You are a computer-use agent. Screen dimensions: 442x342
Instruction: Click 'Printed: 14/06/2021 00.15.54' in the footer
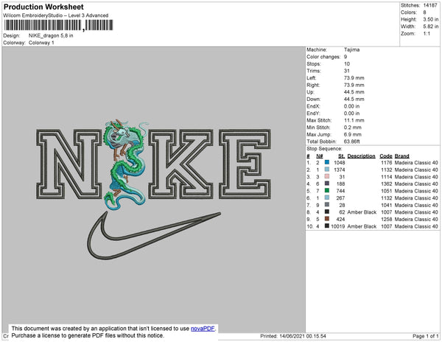point(293,336)
